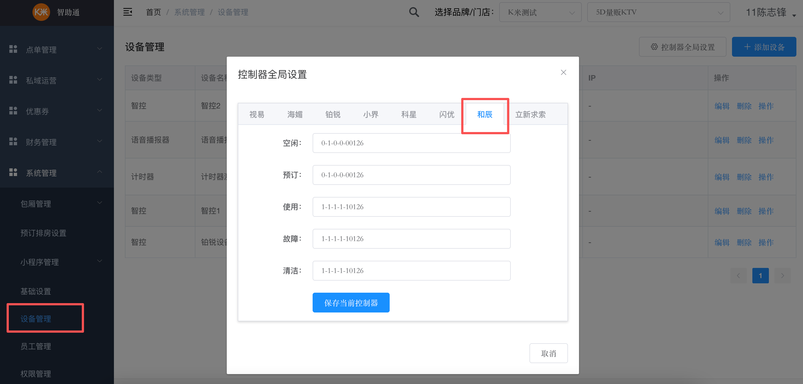
Task: Click the 财务管理 grid icon
Action: pyautogui.click(x=13, y=141)
